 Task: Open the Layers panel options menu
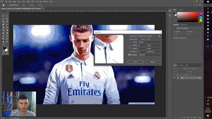[x=202, y=65]
